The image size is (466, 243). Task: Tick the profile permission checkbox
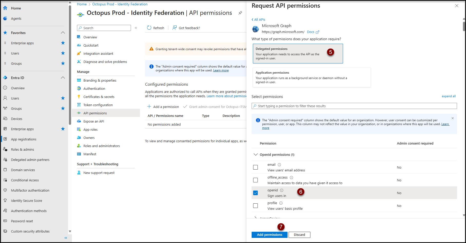[x=255, y=206]
